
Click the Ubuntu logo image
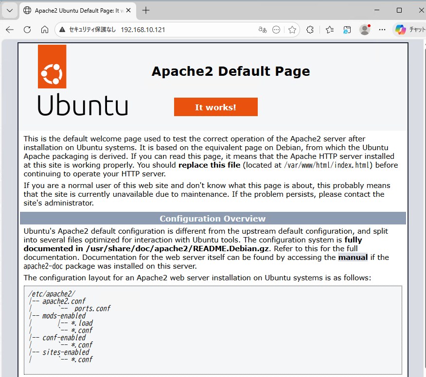[83, 80]
